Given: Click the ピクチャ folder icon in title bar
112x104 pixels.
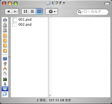Looking at the screenshot, I should (49, 3).
